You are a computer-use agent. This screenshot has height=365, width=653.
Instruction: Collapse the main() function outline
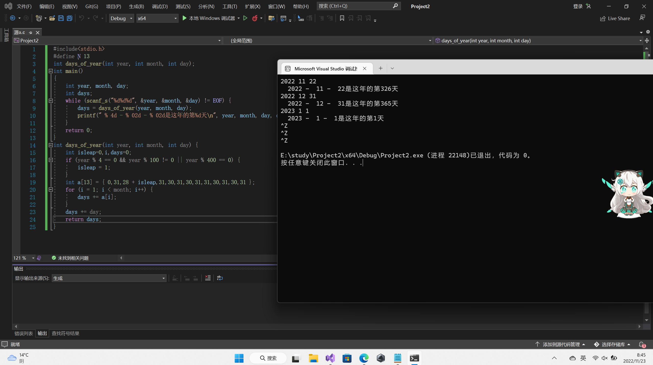coord(51,71)
